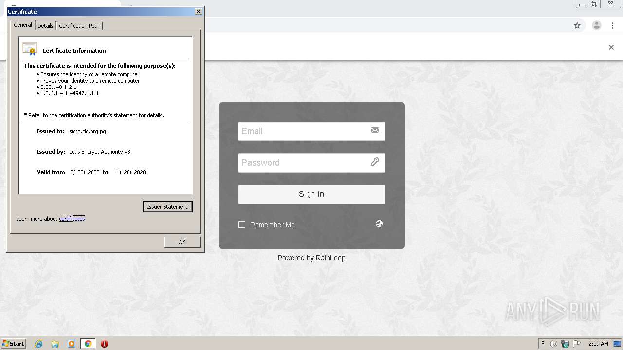This screenshot has height=350, width=623.
Task: Click the 2:09 AM system clock
Action: pyautogui.click(x=598, y=344)
